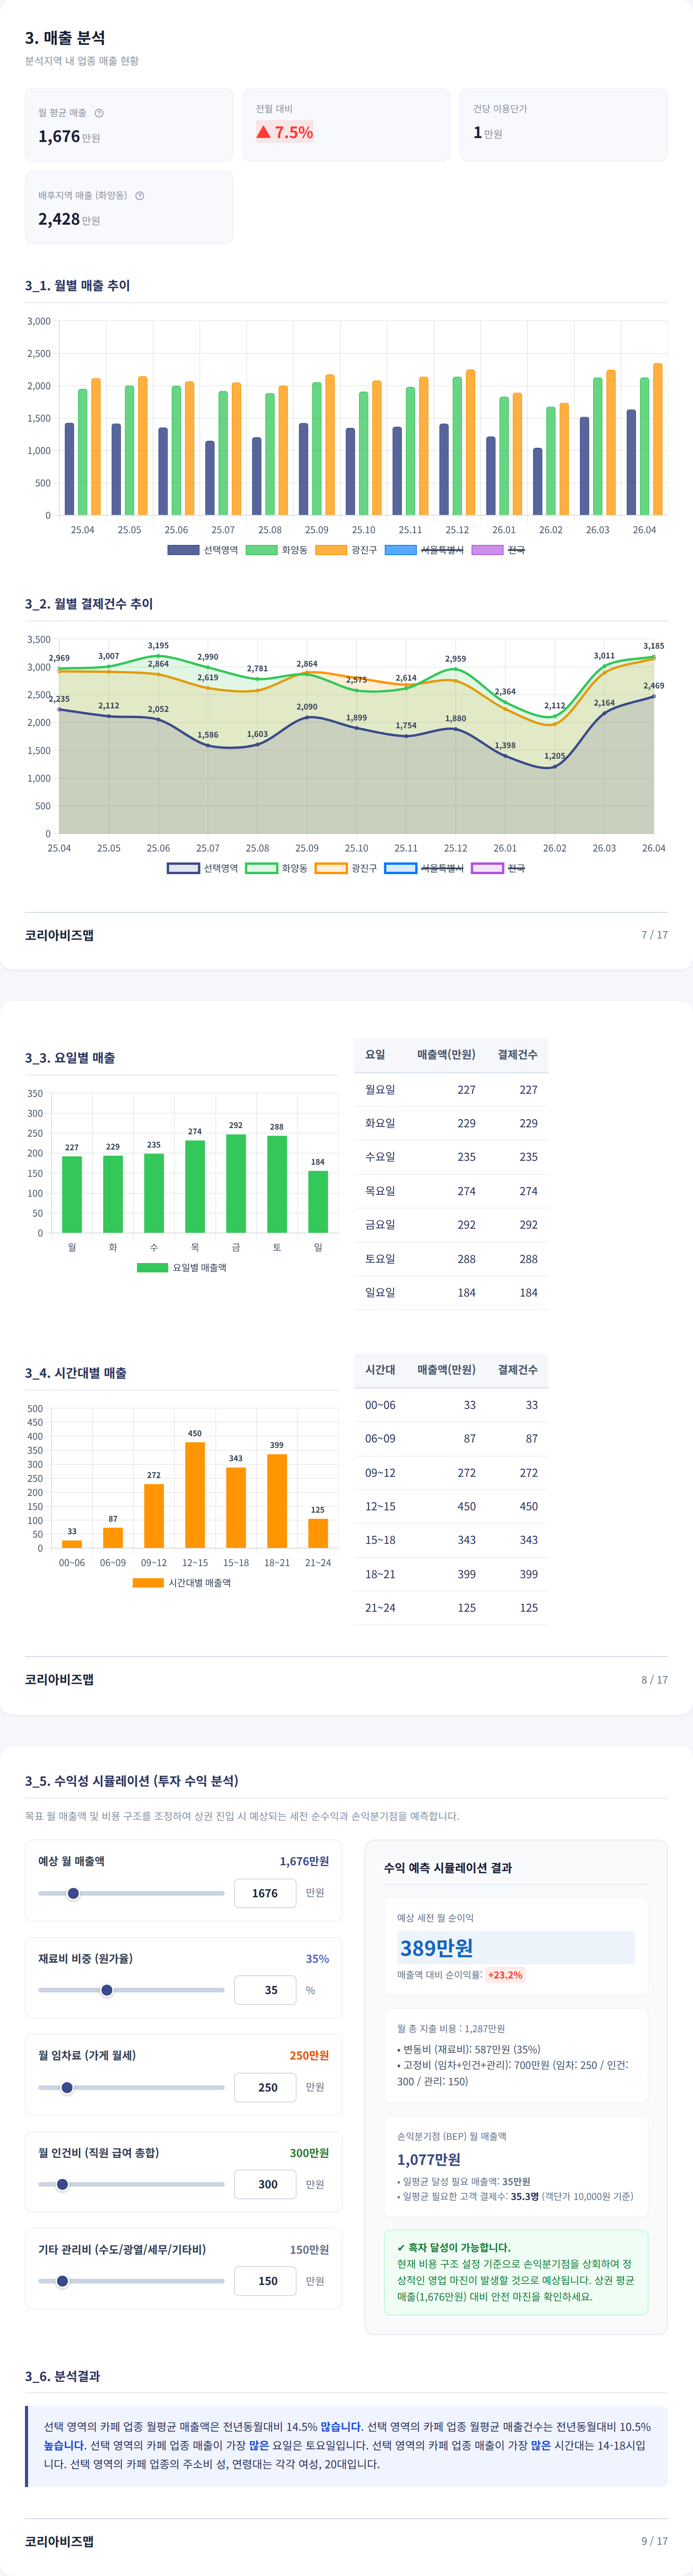
Task: Click the 일 bar labeled 184
Action: [318, 1202]
